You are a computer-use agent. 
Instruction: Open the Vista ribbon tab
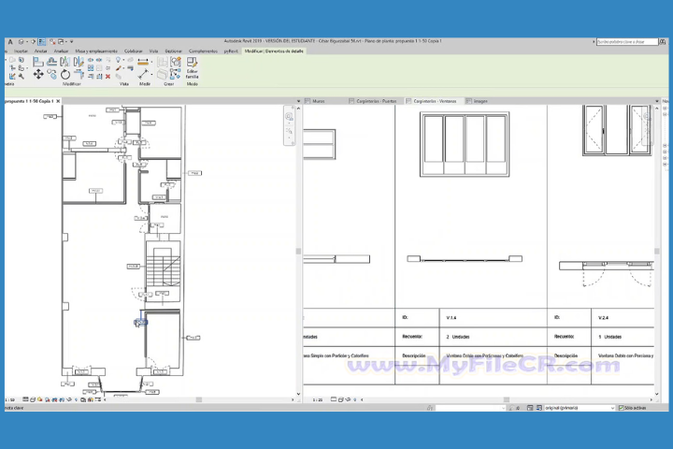(153, 51)
